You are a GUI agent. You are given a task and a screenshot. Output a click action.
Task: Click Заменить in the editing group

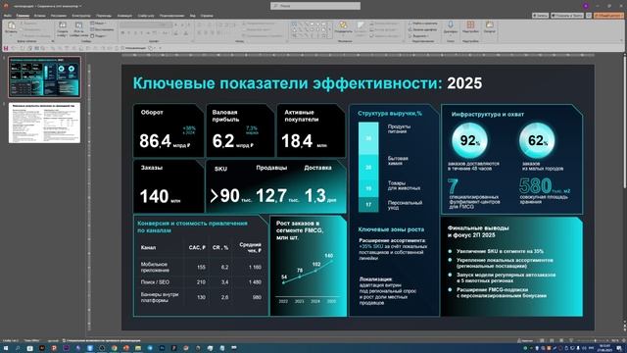pos(423,29)
